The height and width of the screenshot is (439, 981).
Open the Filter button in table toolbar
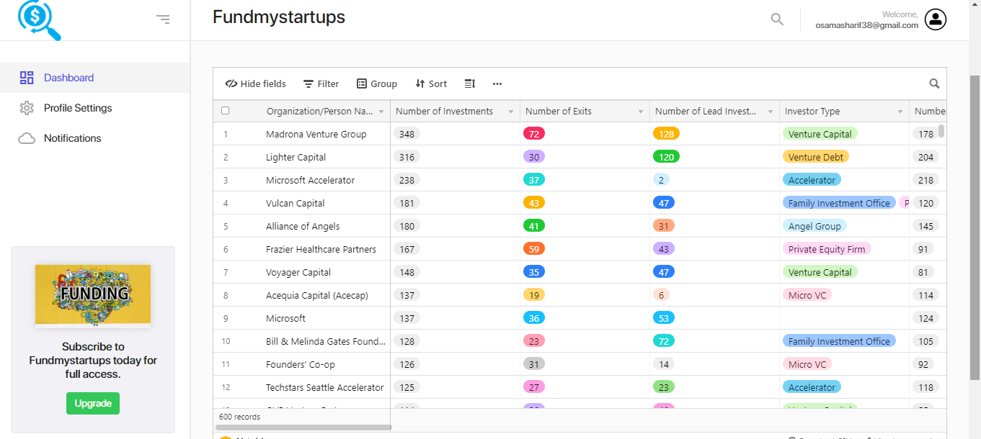click(321, 83)
